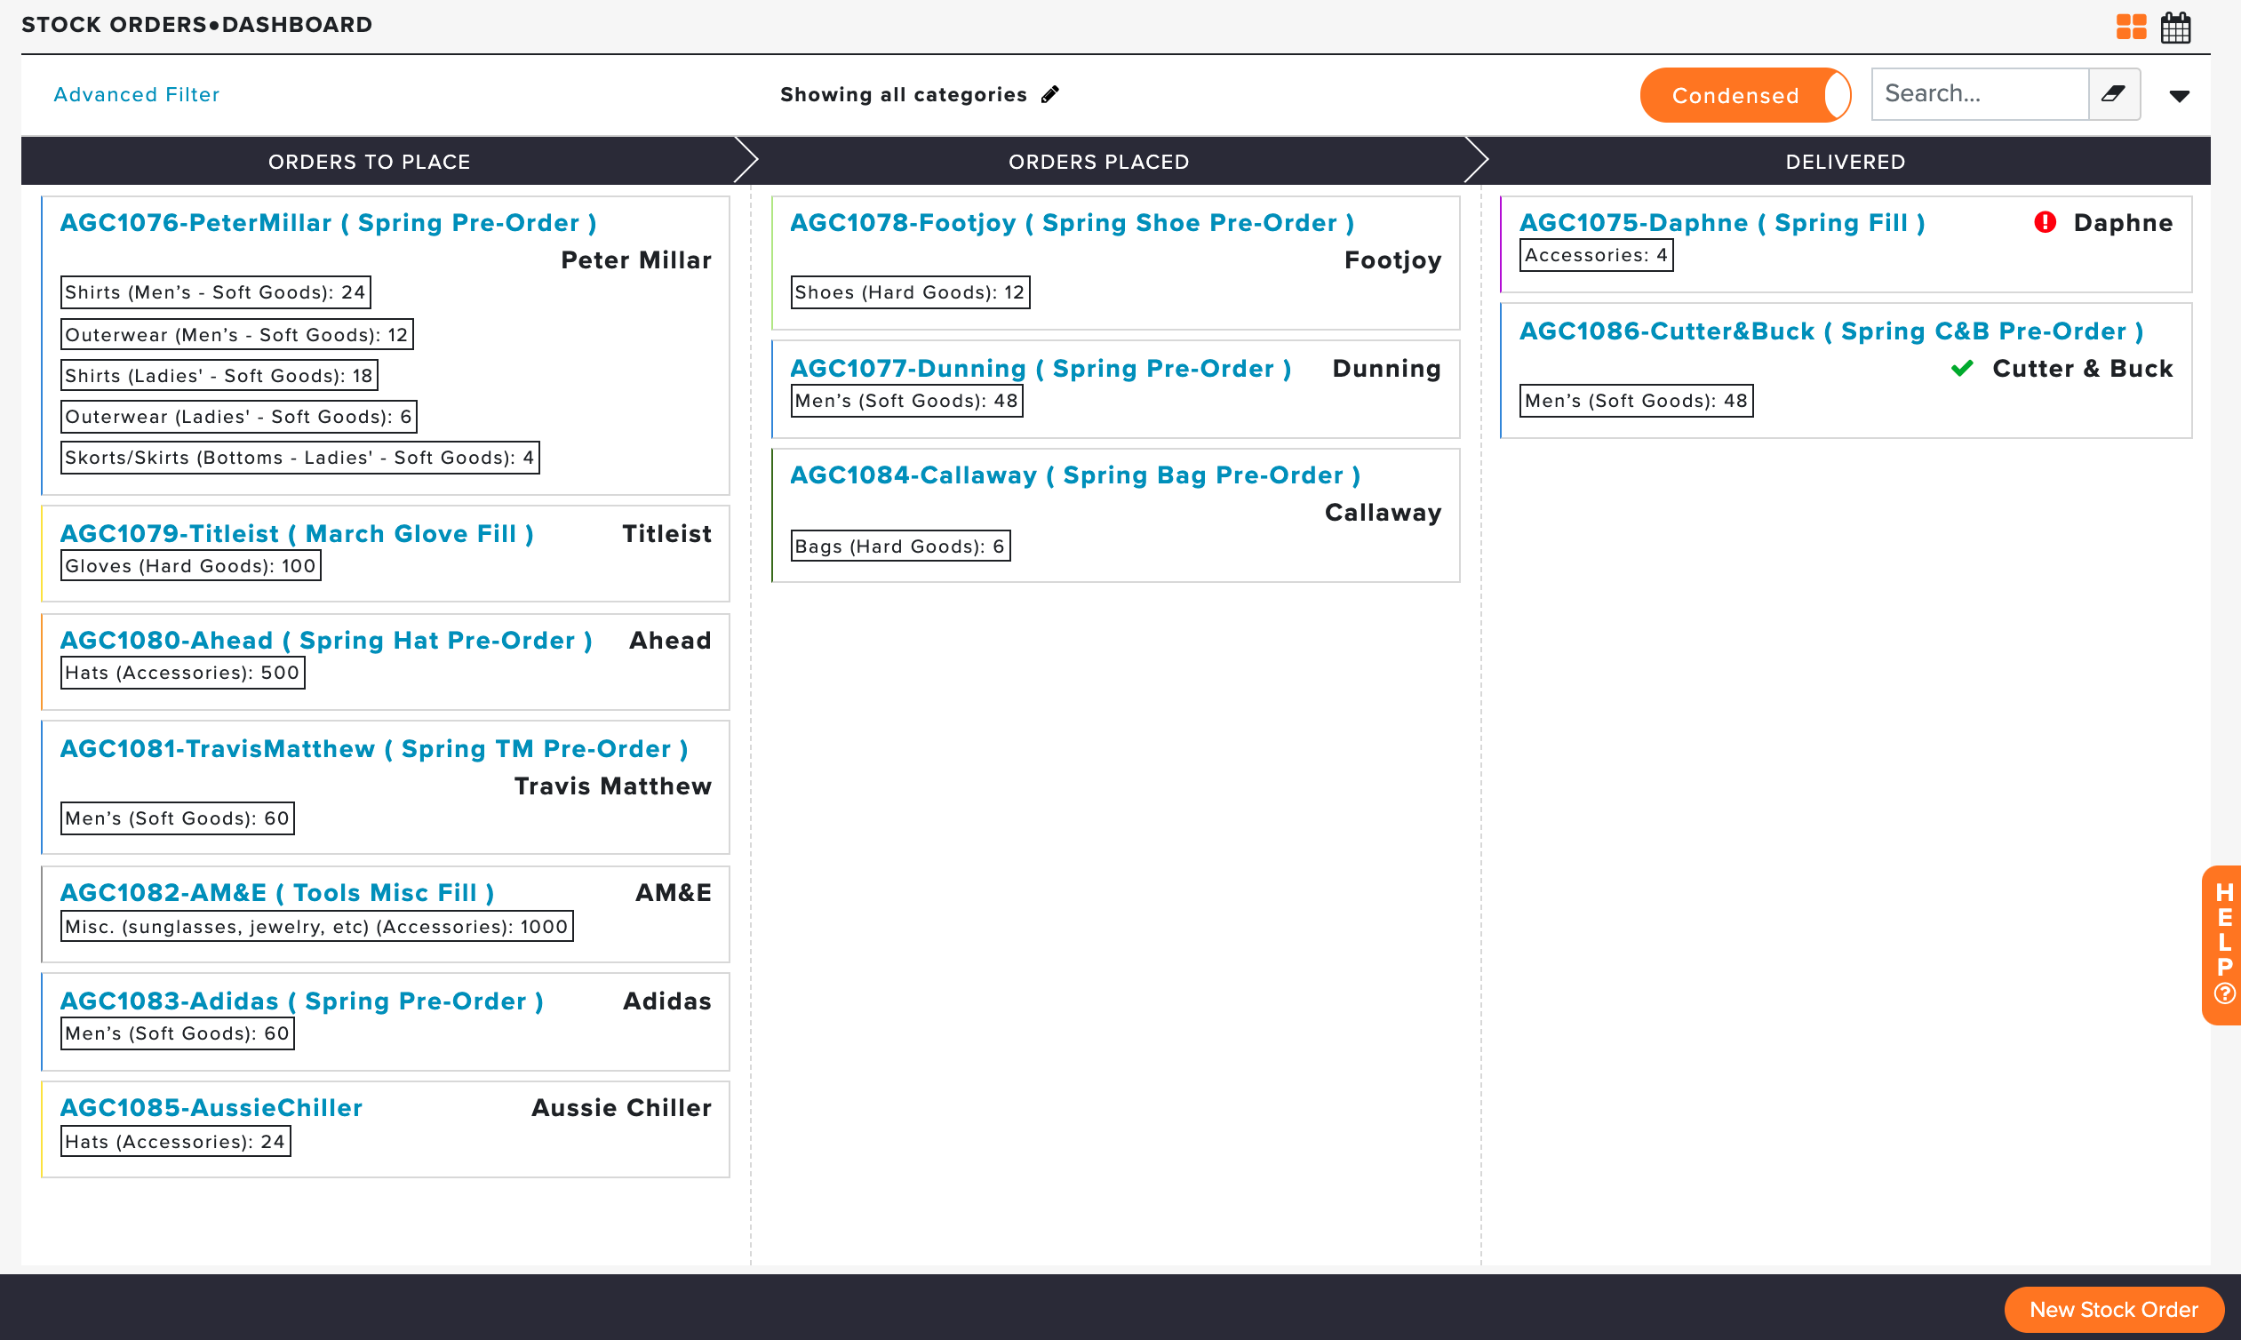2241x1340 pixels.
Task: Click the green checkmark beside Cutter & Buck
Action: (x=1962, y=369)
